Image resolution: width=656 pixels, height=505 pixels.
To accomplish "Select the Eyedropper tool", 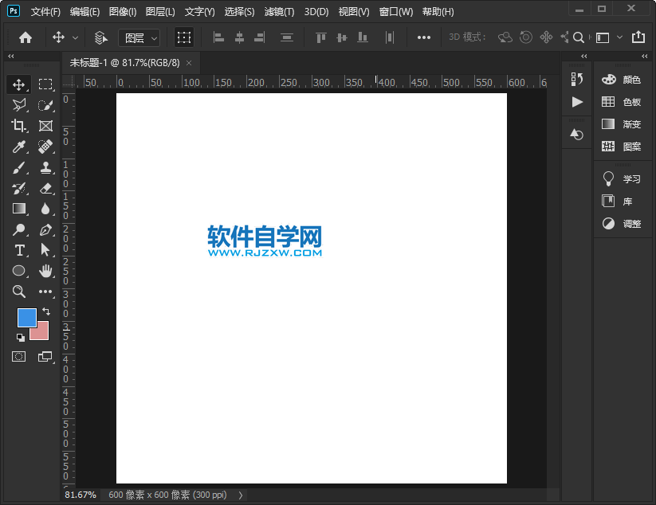I will (20, 147).
